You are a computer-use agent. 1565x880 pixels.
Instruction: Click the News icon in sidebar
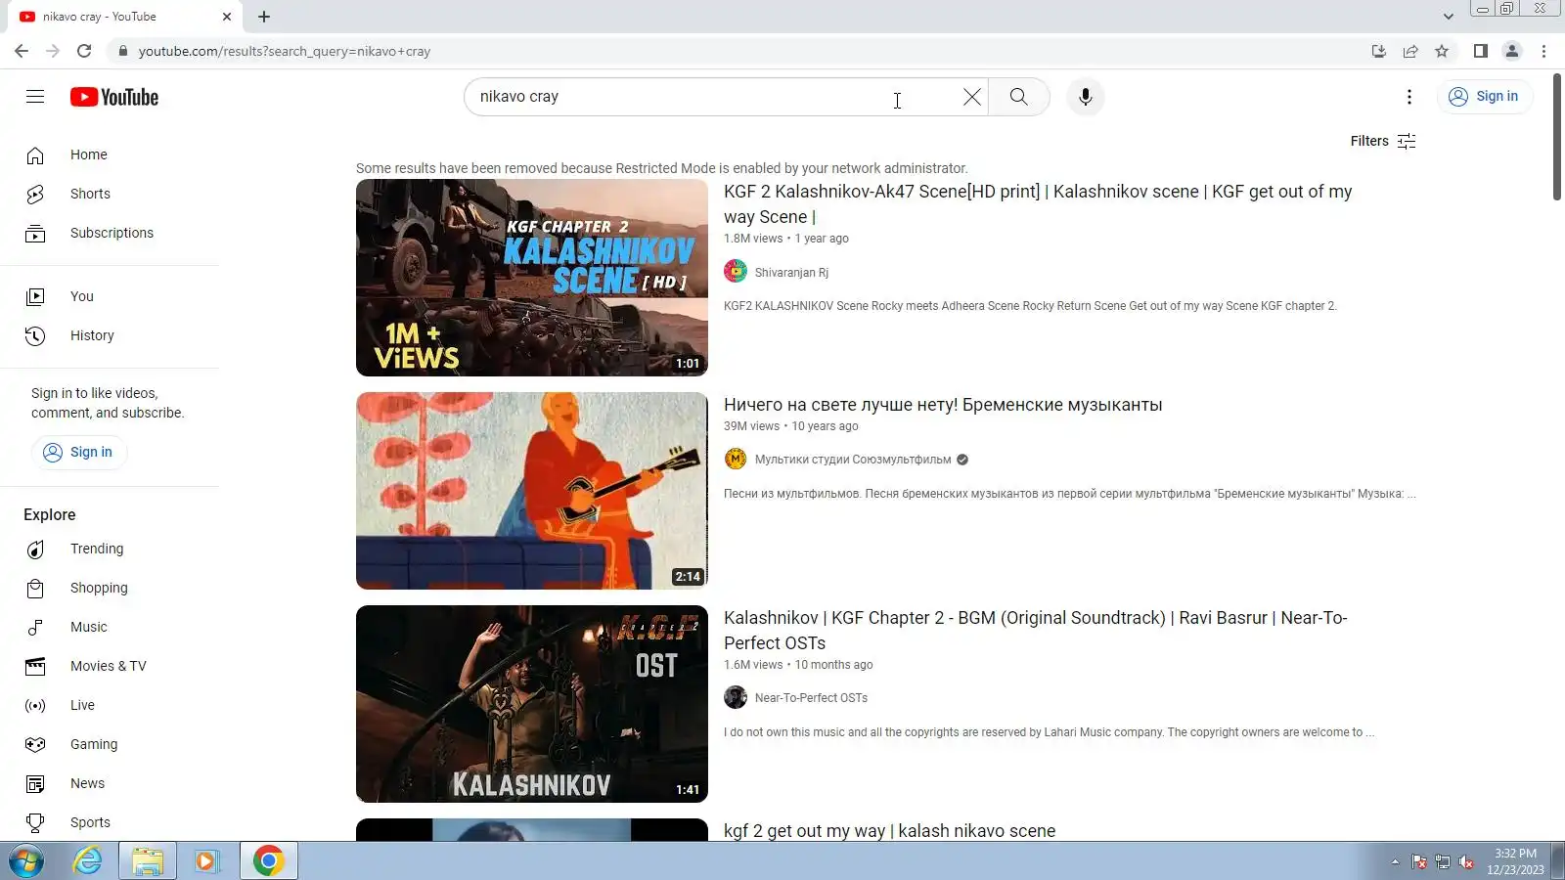pos(35,783)
